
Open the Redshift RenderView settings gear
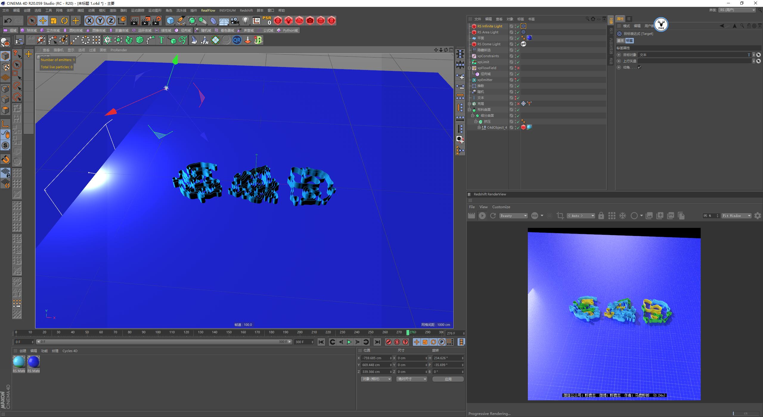click(758, 216)
